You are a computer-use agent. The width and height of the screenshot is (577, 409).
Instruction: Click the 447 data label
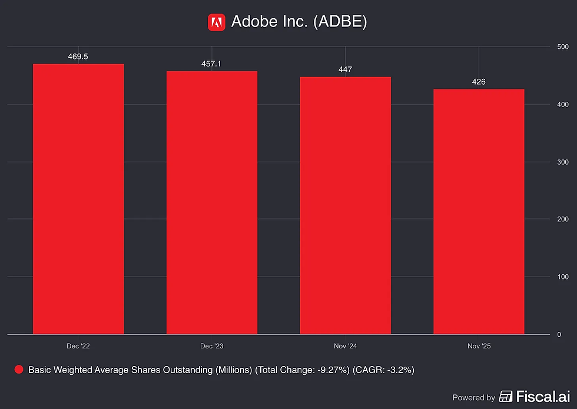tap(345, 69)
